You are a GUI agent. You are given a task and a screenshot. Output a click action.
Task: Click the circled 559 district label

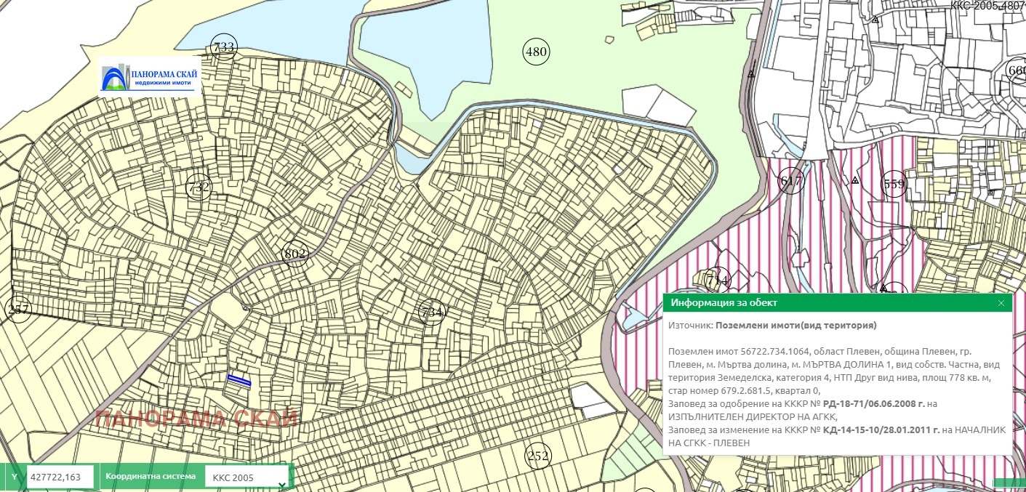click(894, 184)
